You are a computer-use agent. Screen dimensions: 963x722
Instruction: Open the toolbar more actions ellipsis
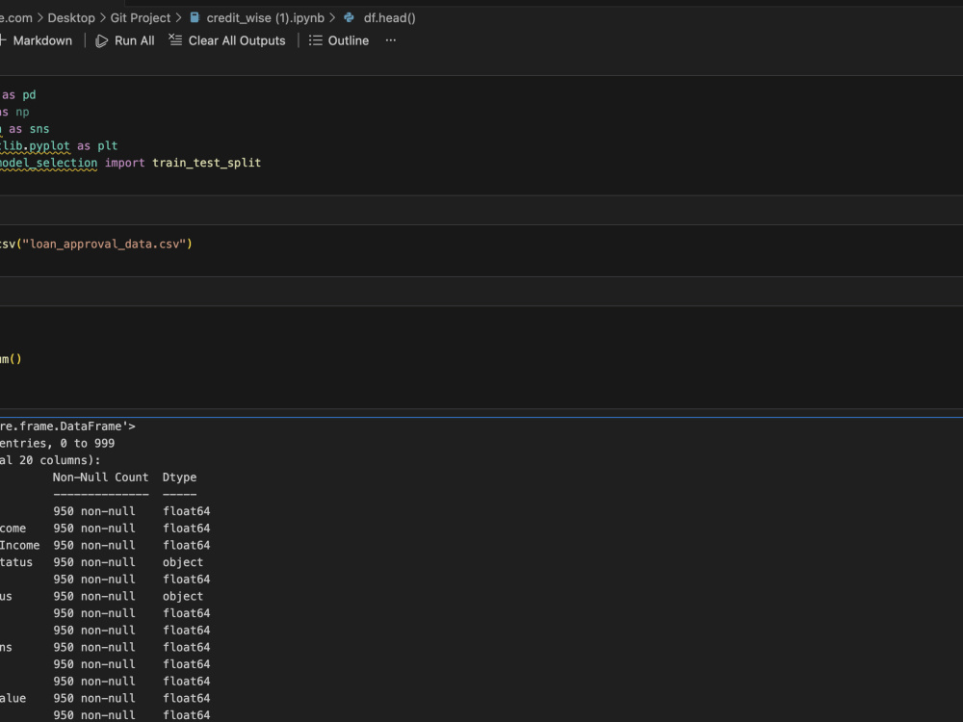tap(391, 40)
